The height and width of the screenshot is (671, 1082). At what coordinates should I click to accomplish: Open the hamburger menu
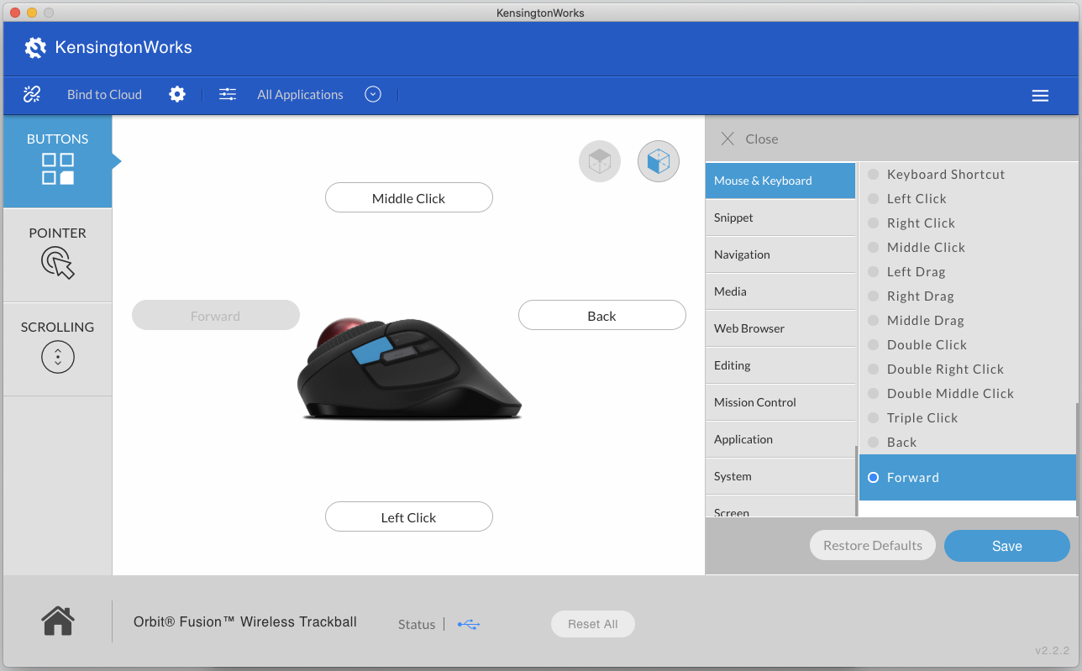tap(1040, 96)
